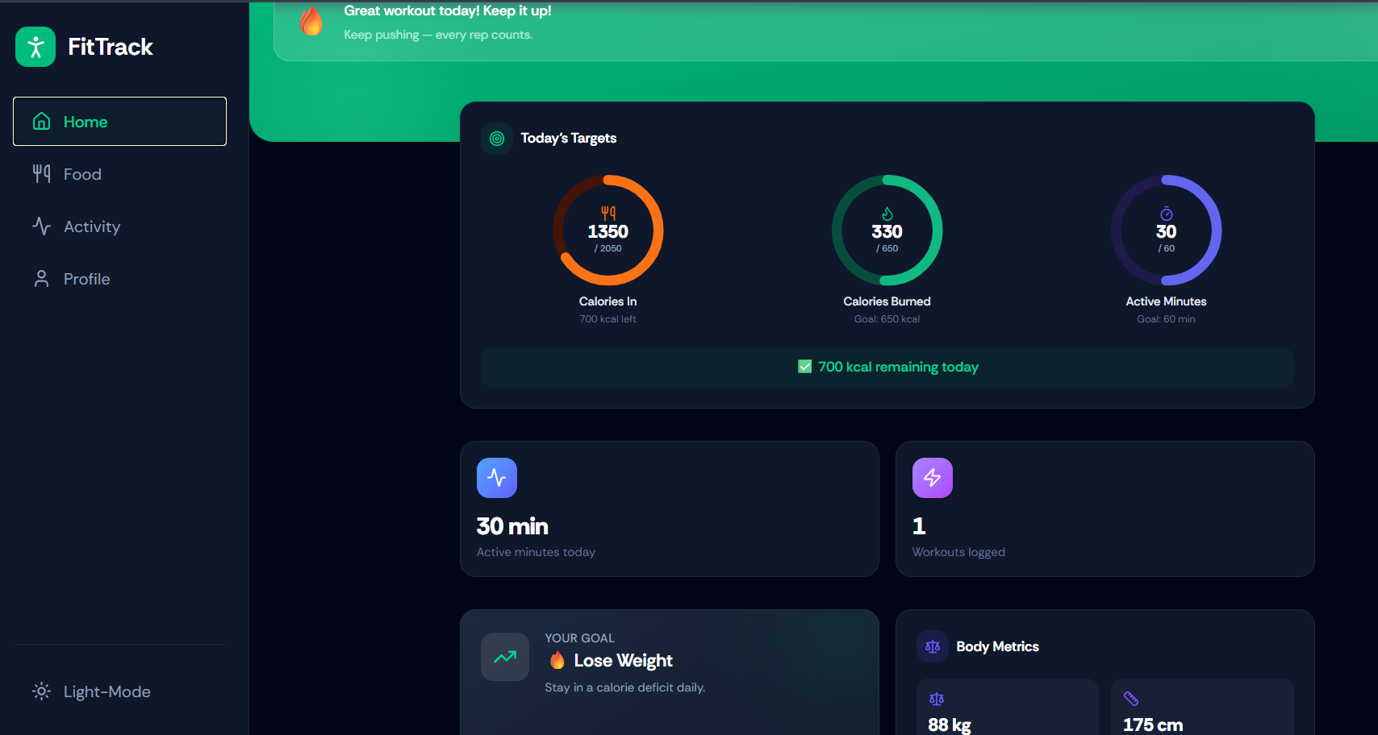Viewport: 1378px width, 735px height.
Task: Click the Lose Weight goal text
Action: click(623, 661)
